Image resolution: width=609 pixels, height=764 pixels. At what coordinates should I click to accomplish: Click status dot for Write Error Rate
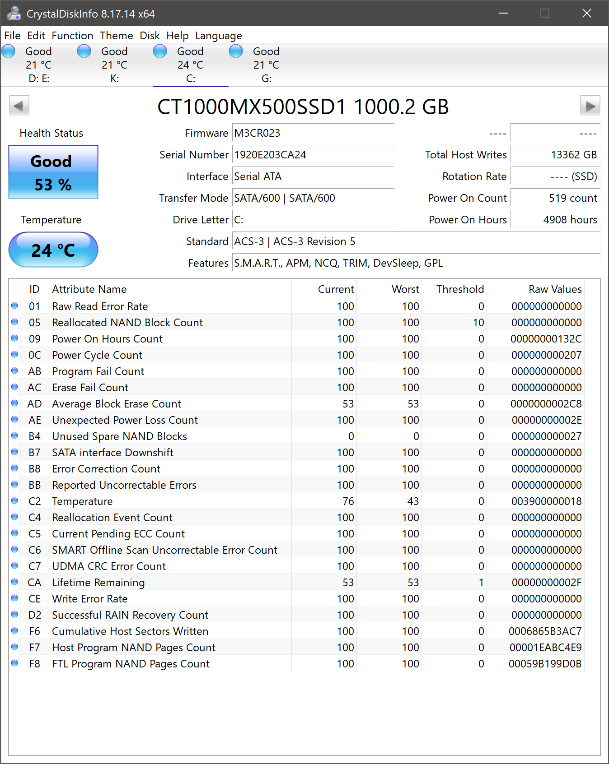click(14, 598)
